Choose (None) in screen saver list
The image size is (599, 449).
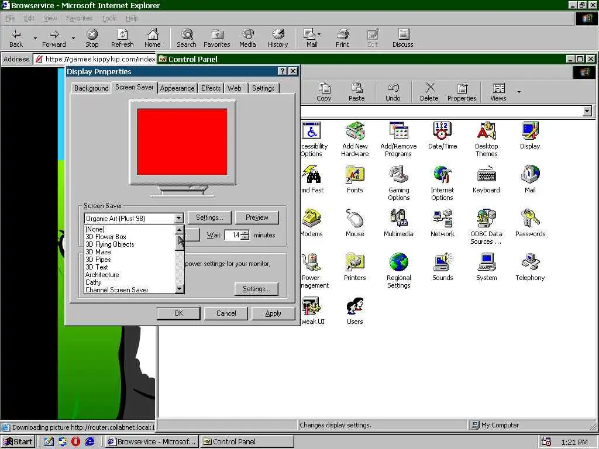[x=129, y=229]
